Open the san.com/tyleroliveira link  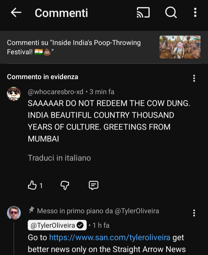pos(110,237)
